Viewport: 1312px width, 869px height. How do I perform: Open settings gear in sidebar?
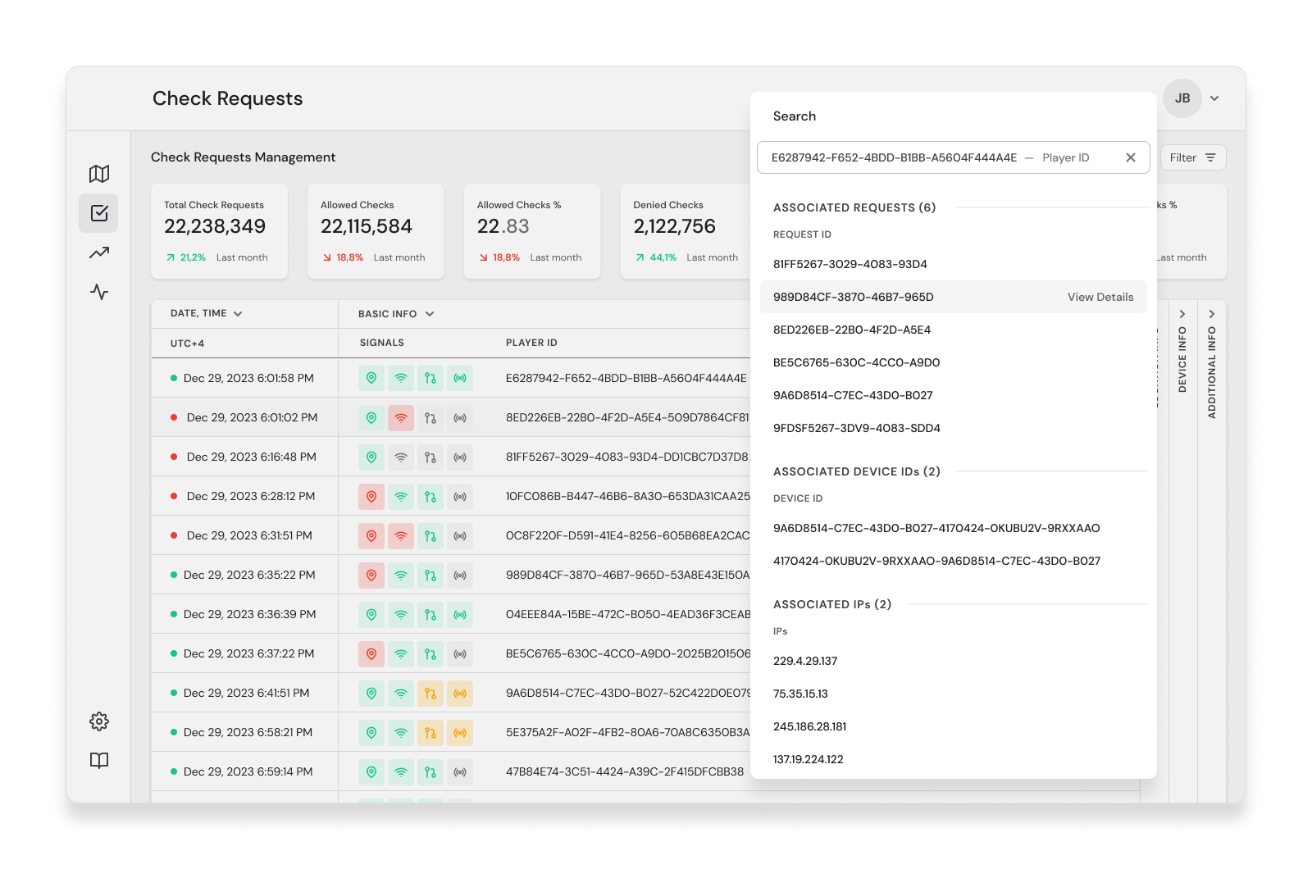coord(99,721)
